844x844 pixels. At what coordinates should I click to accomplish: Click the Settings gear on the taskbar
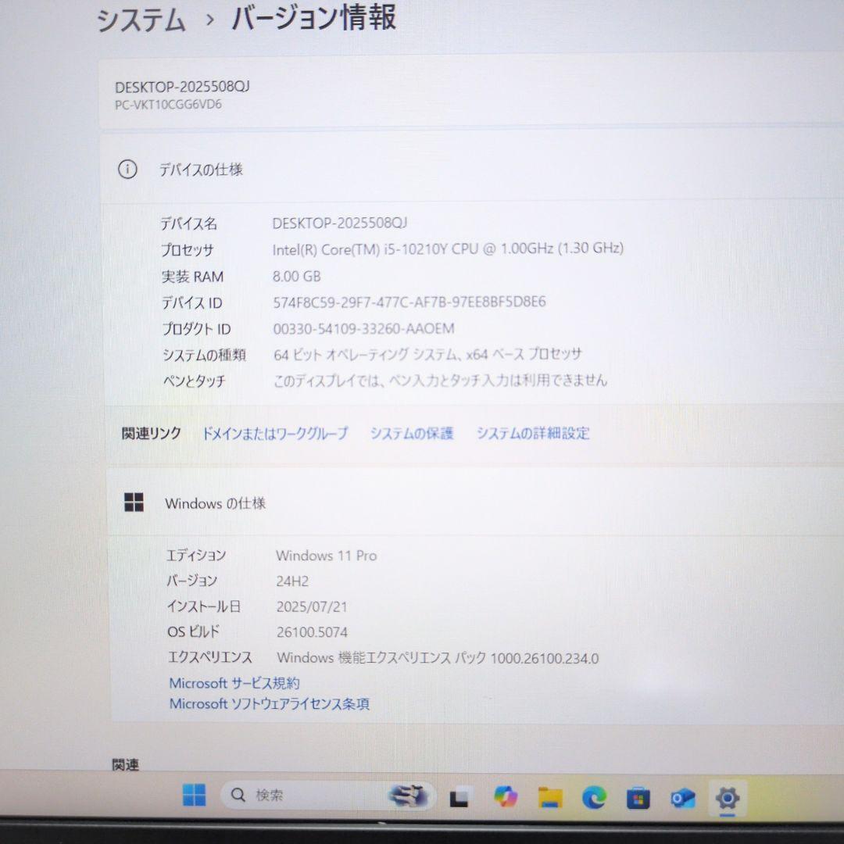728,799
